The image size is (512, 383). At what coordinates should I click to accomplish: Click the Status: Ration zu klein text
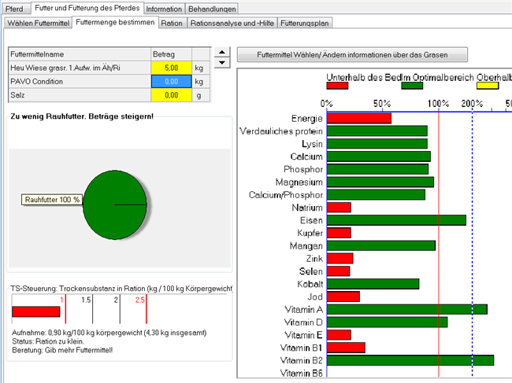(48, 341)
